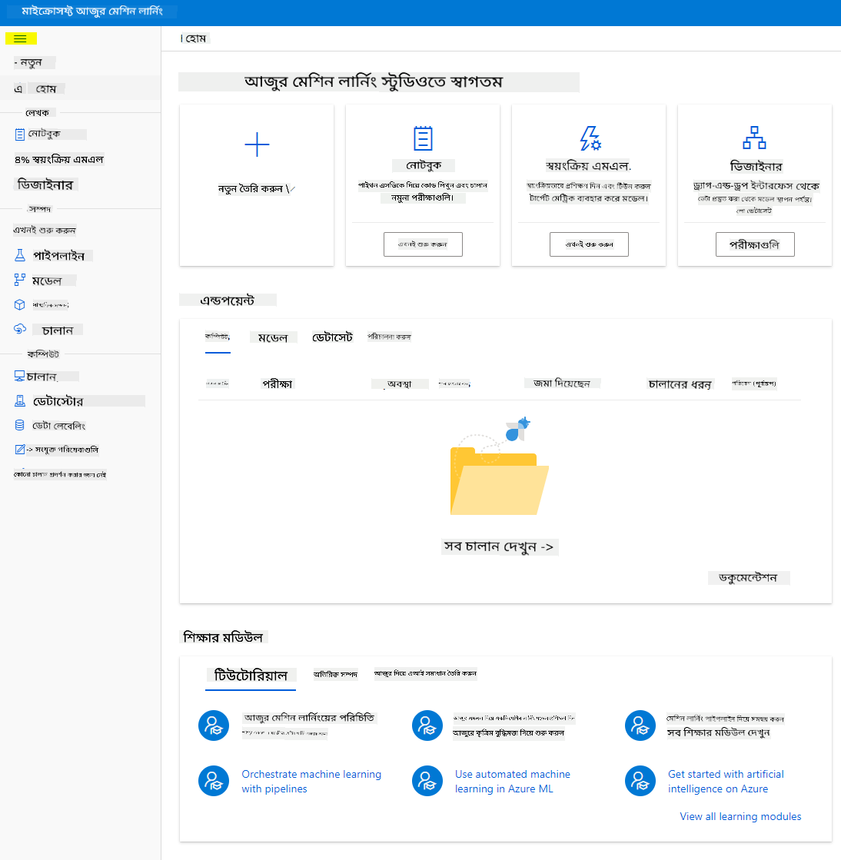Screen dimensions: 841x860
Task: Select the underlined কম্পিউট tab
Action: click(218, 337)
